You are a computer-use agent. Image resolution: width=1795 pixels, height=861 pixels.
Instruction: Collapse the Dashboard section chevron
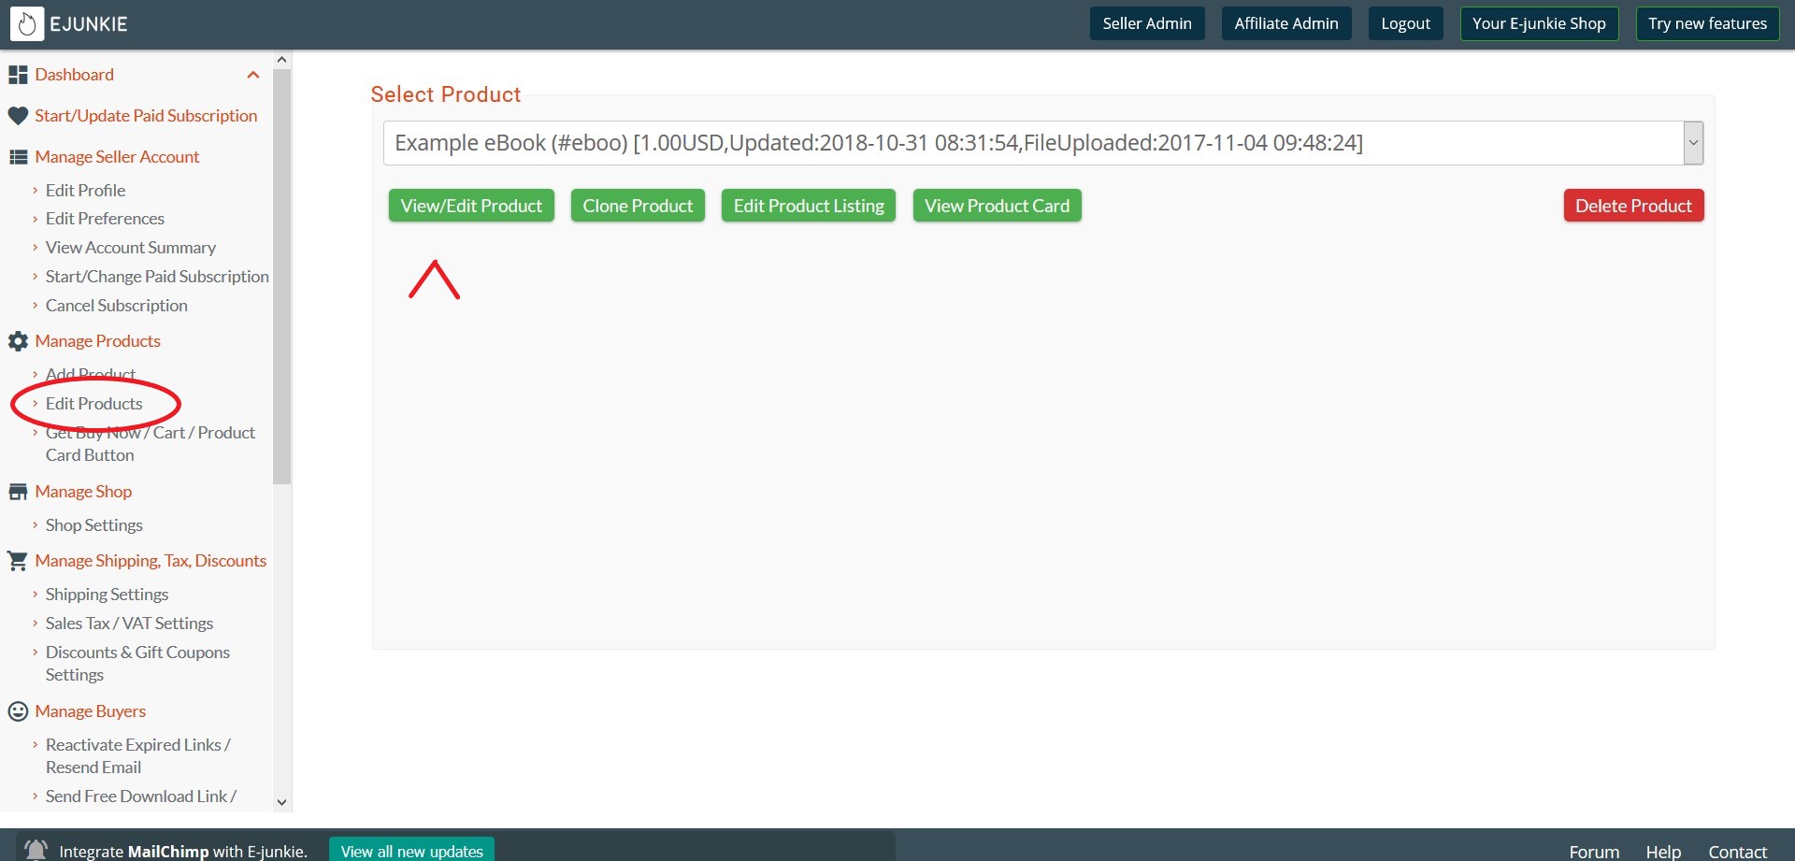click(252, 75)
